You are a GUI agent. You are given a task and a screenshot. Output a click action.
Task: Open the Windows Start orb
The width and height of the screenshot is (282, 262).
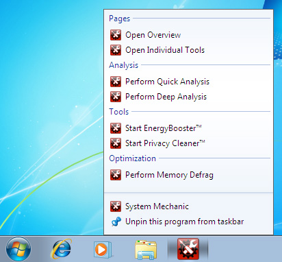point(18,249)
